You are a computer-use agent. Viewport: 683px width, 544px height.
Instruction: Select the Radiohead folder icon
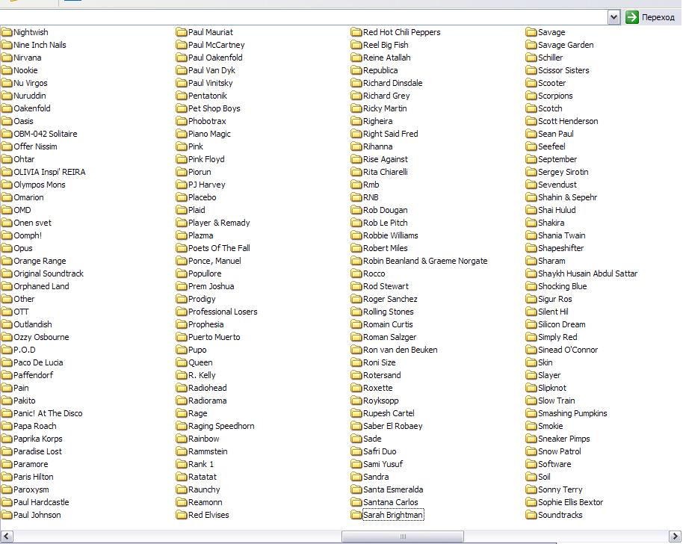click(181, 388)
